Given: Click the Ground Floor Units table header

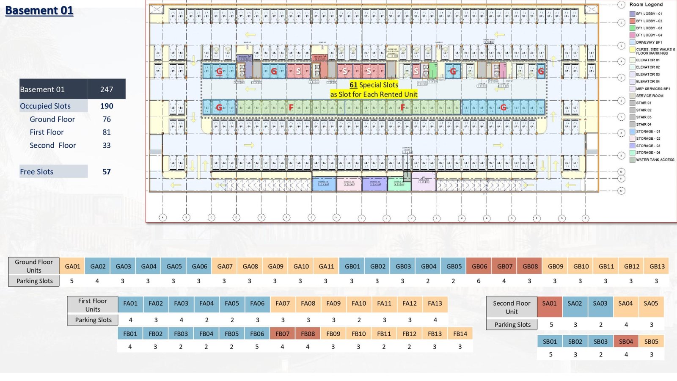Looking at the screenshot, I should (x=34, y=266).
